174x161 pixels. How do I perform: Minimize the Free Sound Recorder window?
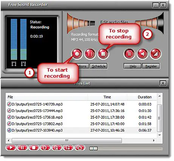(156, 5)
